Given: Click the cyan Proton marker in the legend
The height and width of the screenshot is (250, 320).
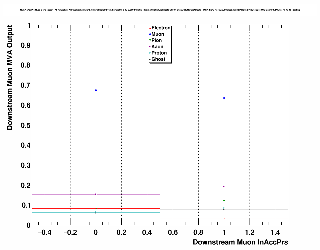Looking at the screenshot, I should tap(150, 53).
